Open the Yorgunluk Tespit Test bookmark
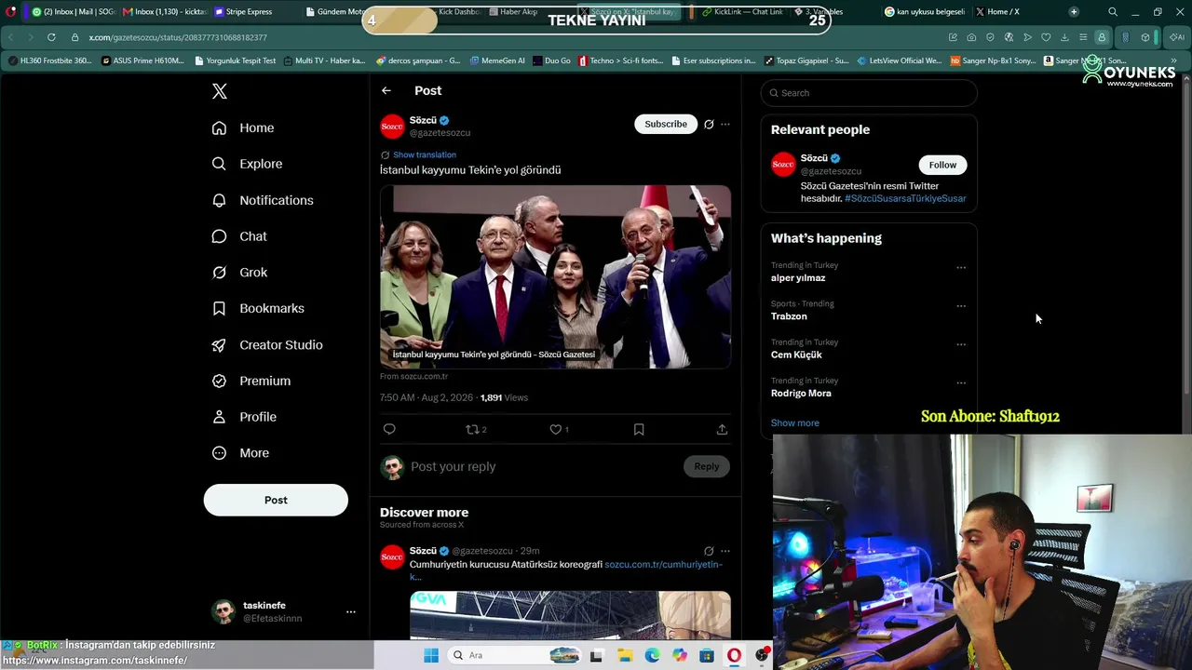Screen dimensions: 1192x670 click(234, 60)
